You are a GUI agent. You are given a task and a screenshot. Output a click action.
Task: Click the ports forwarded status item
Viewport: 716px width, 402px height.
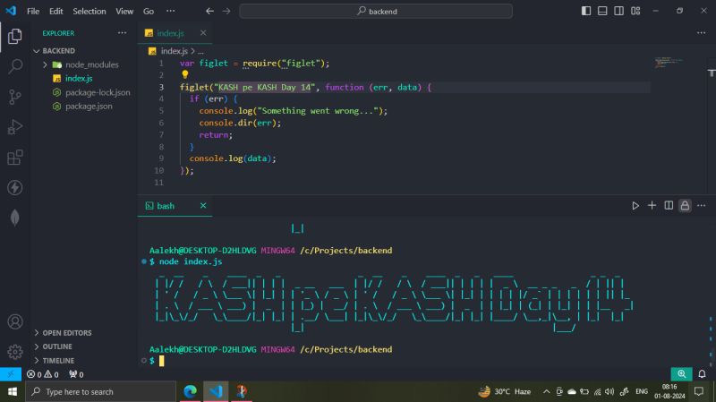[76, 374]
